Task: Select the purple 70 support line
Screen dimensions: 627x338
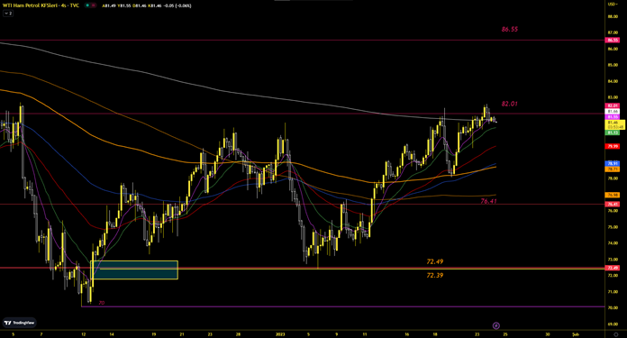Action: click(x=342, y=306)
